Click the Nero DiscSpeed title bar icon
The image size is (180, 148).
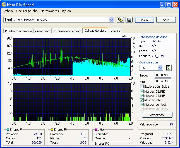click(4, 4)
